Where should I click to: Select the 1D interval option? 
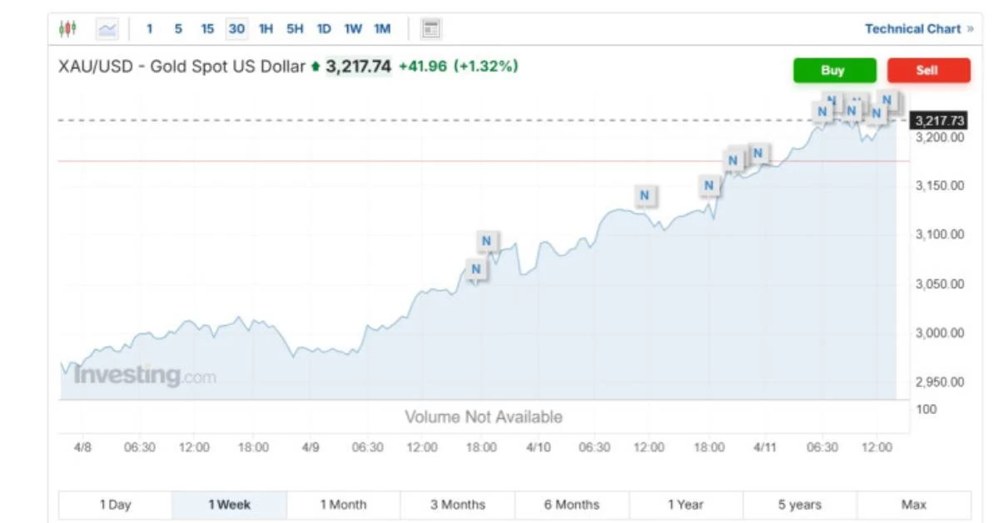click(324, 29)
